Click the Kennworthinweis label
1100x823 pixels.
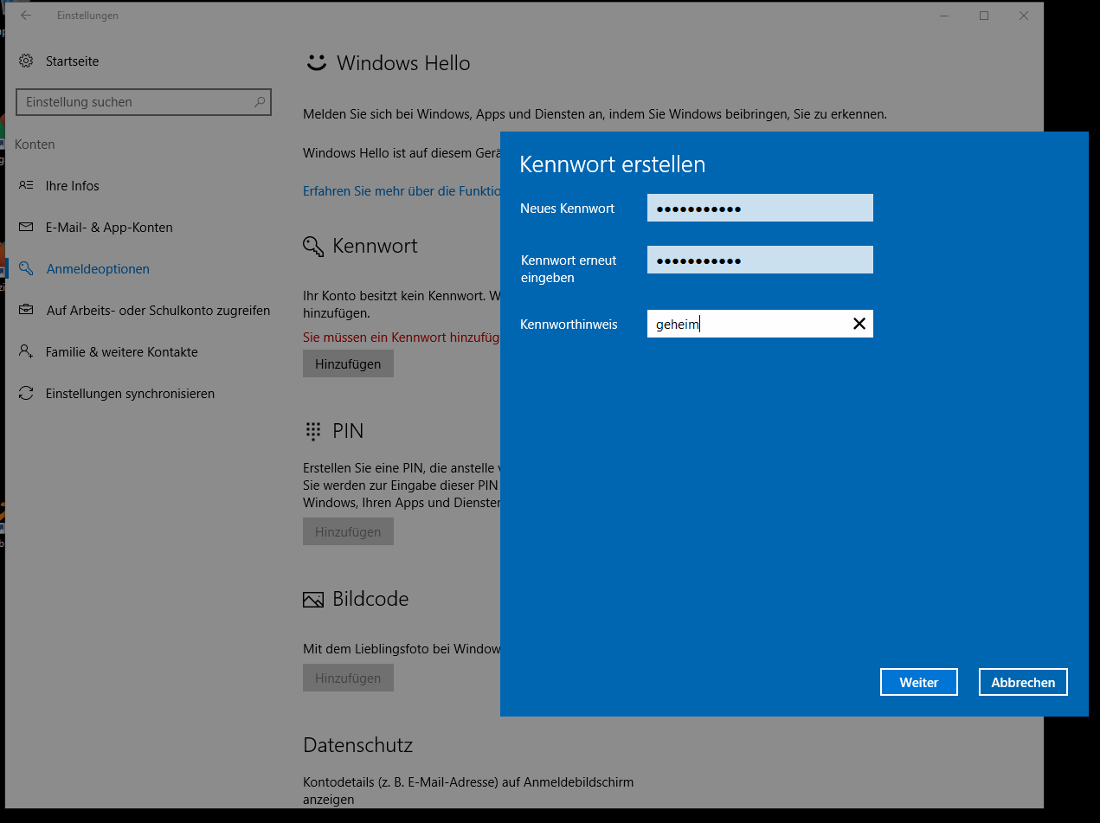pyautogui.click(x=569, y=325)
